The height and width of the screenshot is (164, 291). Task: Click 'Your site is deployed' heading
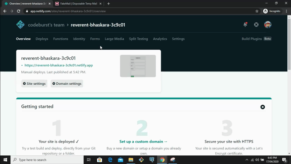tap(59, 142)
